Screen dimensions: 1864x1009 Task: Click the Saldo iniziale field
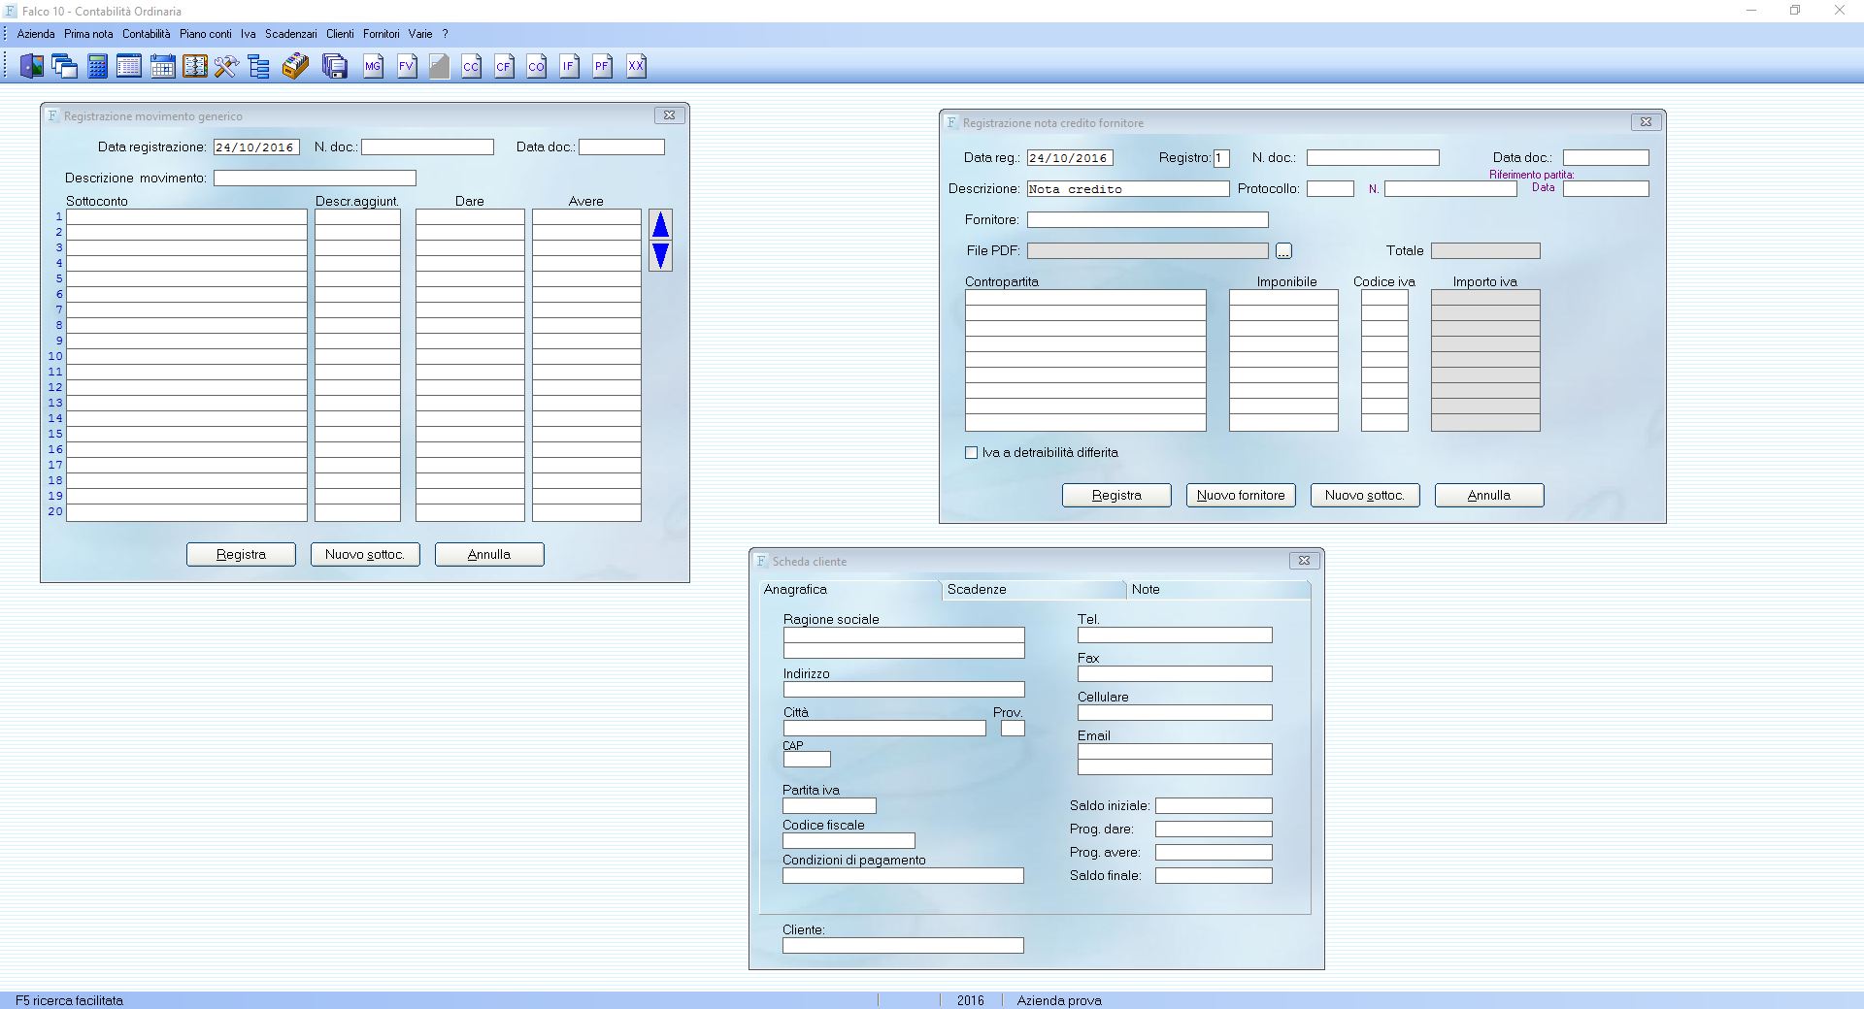pyautogui.click(x=1214, y=806)
